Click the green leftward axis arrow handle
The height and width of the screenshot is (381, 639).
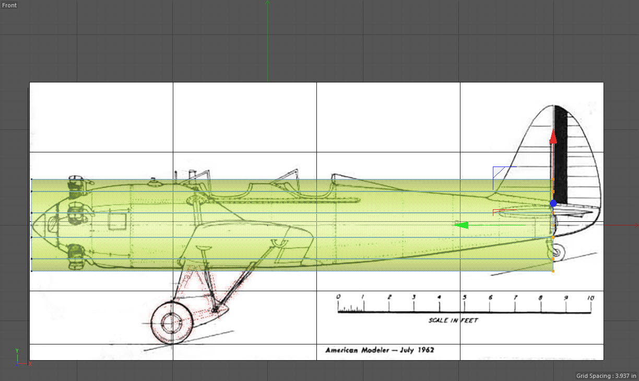[462, 225]
